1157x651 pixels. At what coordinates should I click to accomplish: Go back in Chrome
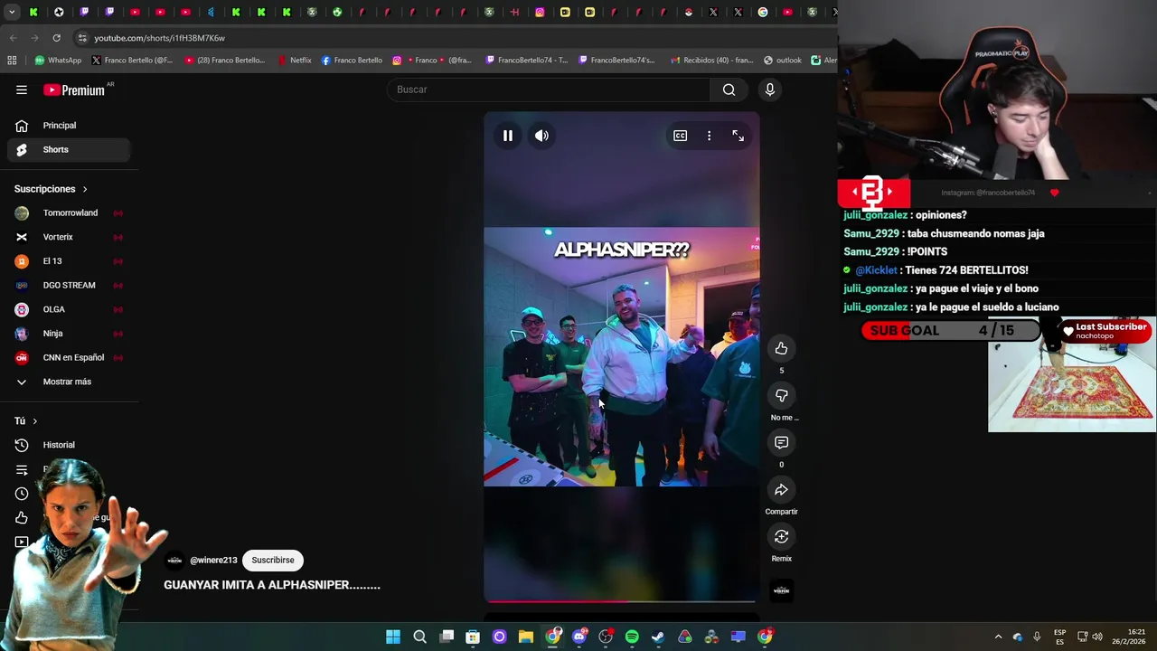click(13, 38)
